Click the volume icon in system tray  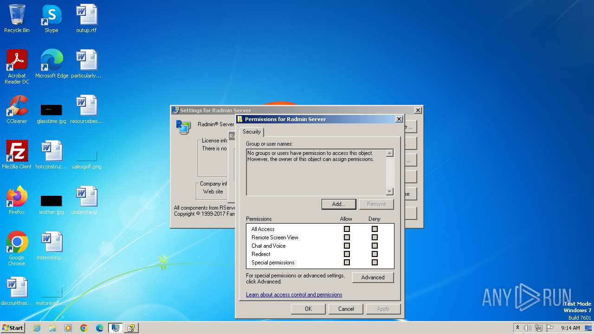(x=528, y=328)
